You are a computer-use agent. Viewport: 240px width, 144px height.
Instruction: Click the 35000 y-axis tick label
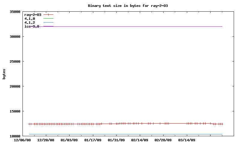[14, 12]
